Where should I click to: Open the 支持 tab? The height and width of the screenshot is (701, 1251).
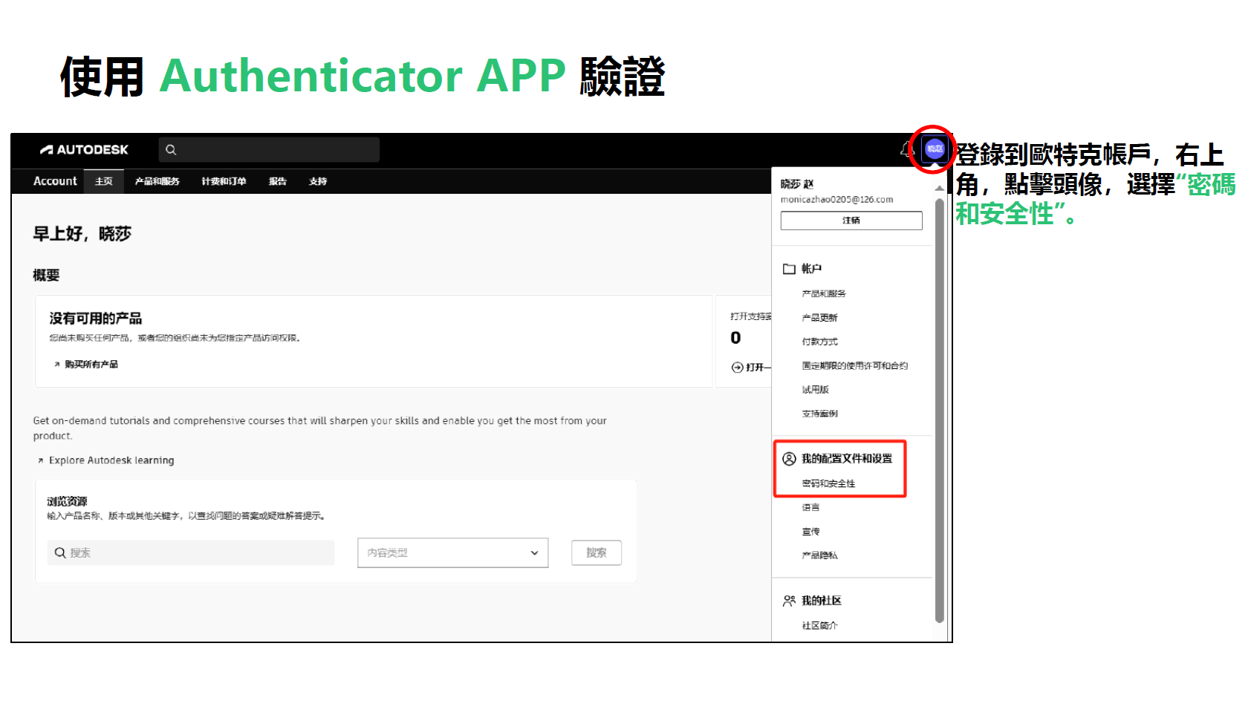click(318, 181)
